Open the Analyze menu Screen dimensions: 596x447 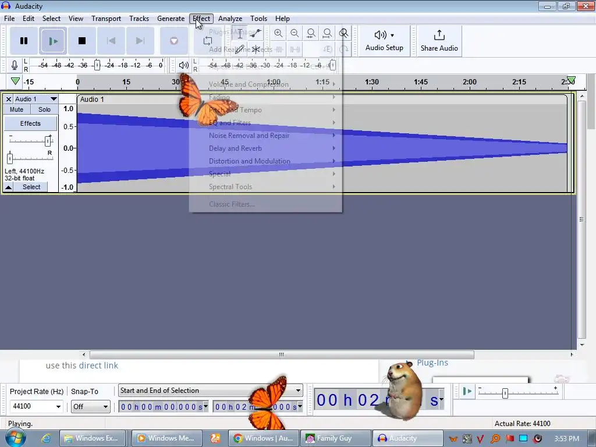230,19
